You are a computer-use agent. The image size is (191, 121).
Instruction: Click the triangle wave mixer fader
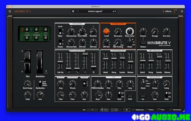point(85,54)
